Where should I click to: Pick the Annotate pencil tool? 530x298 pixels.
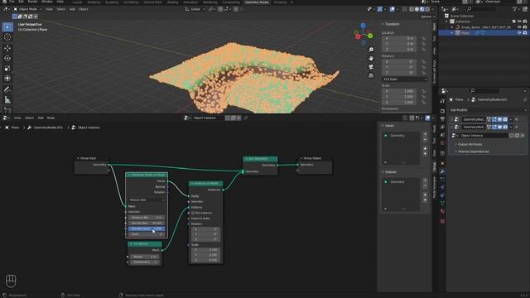click(7, 89)
